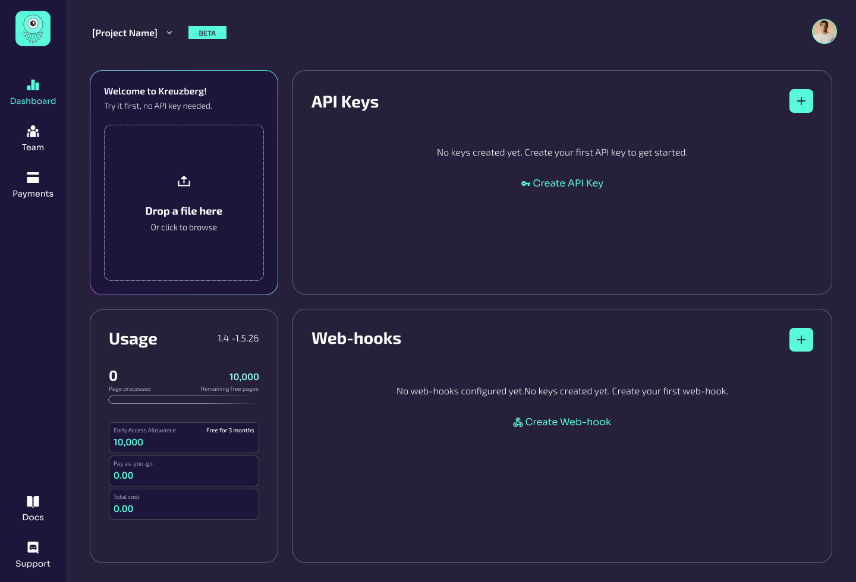Click the Create API Key link
The image size is (856, 582).
pos(562,183)
